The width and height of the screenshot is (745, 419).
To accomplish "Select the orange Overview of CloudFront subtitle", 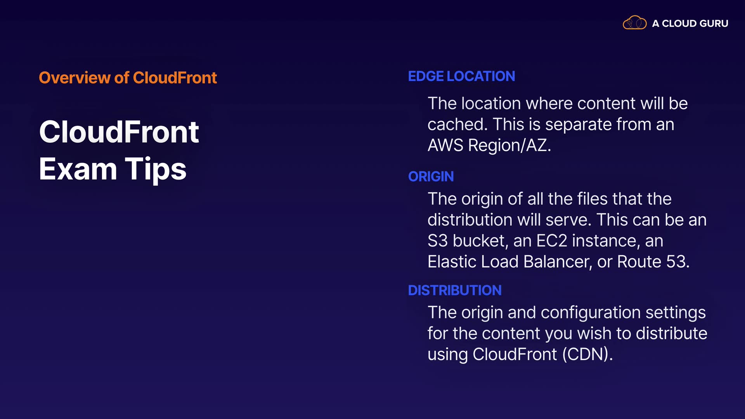I will (128, 78).
